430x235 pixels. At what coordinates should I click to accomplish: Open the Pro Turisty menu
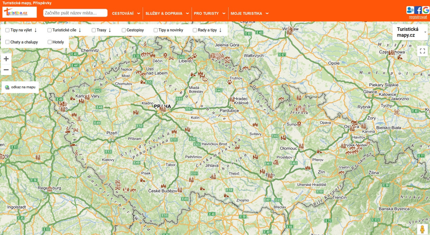[x=209, y=14]
